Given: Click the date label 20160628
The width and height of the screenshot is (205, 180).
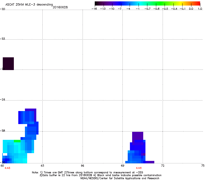Looking at the screenshot, I should (60, 7).
